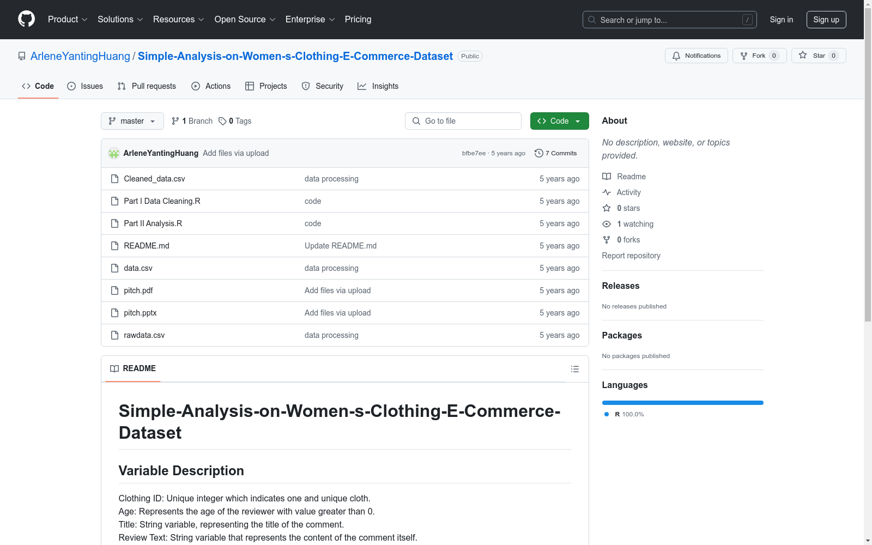
Task: Open Part I Data Cleaning.R file
Action: coord(162,201)
